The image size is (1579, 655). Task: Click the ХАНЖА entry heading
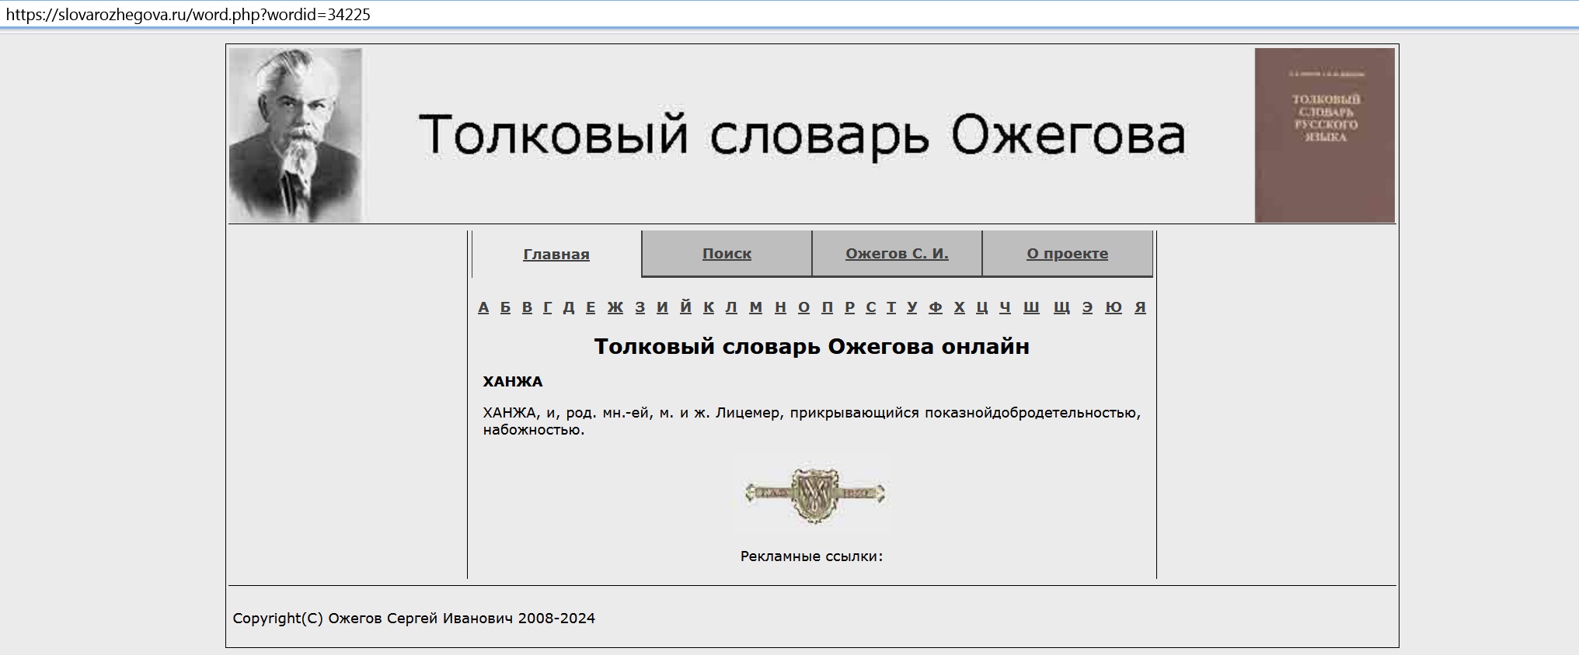513,382
